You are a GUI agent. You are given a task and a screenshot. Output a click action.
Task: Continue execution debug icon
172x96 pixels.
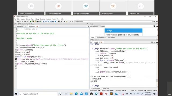tap(53, 21)
